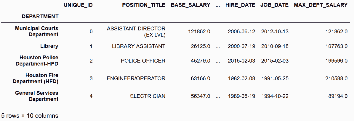Screen dimensions: 354x121
Task: Select the Municipal Courts Department row label
Action: tap(37, 31)
